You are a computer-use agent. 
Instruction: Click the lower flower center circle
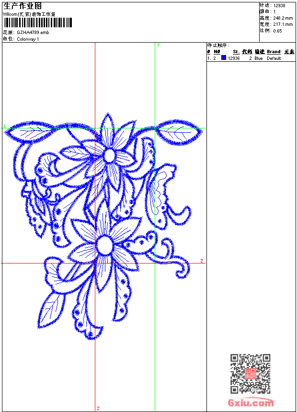(105, 246)
